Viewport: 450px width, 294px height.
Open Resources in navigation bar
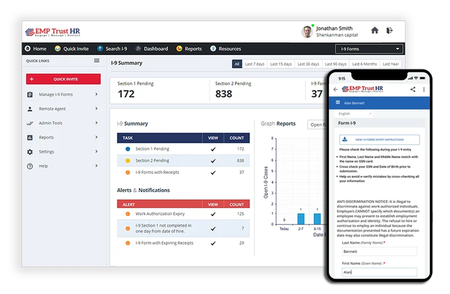[226, 49]
